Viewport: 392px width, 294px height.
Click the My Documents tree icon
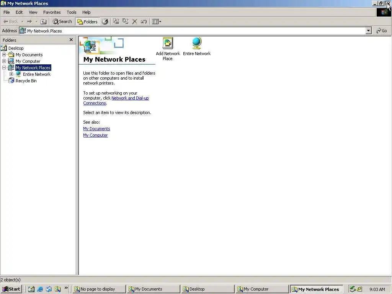point(11,54)
